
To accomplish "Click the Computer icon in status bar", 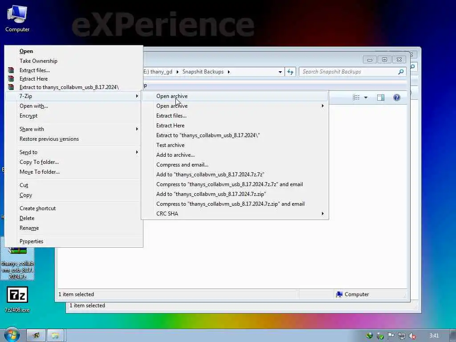I will [339, 294].
